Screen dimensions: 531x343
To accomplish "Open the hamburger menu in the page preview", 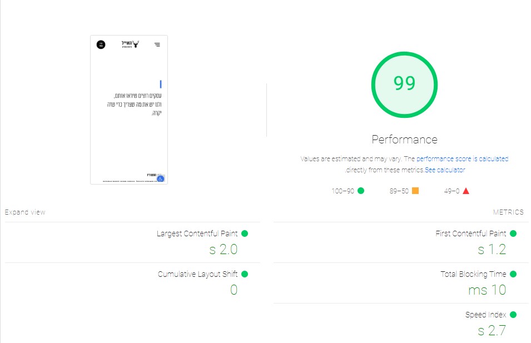I will (157, 44).
